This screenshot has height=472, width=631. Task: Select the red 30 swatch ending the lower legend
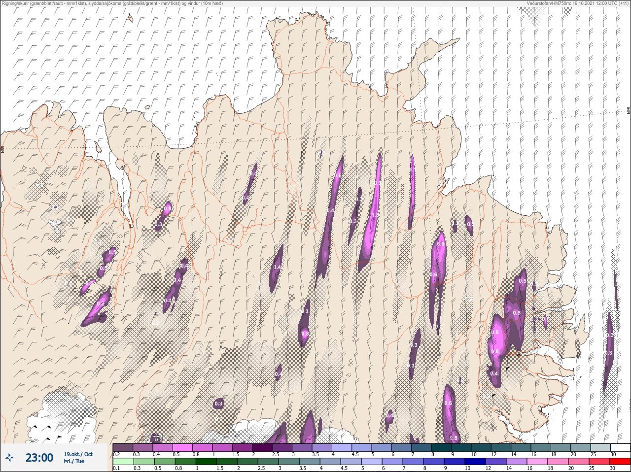[620, 462]
